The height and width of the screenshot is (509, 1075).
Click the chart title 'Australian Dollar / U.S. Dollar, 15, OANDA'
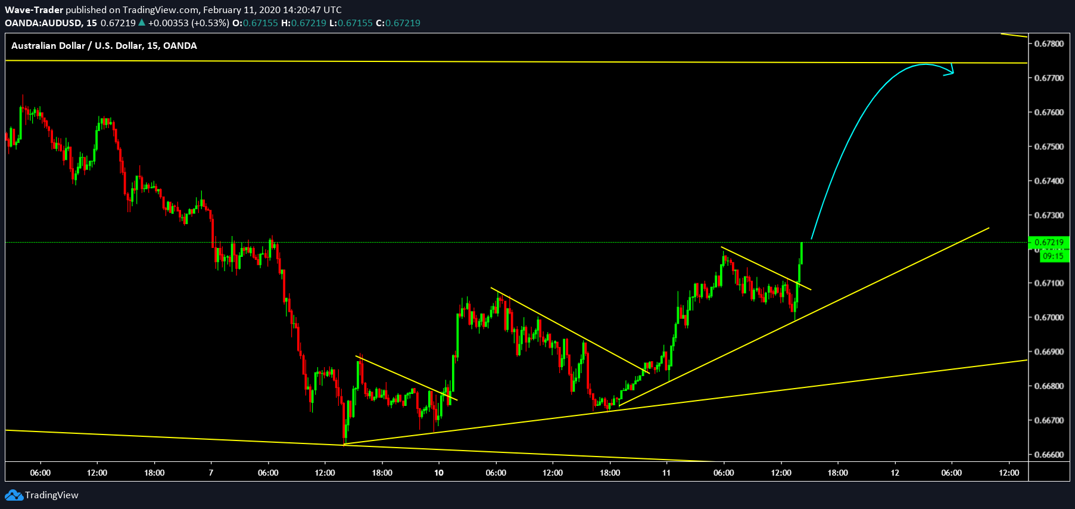pyautogui.click(x=104, y=45)
